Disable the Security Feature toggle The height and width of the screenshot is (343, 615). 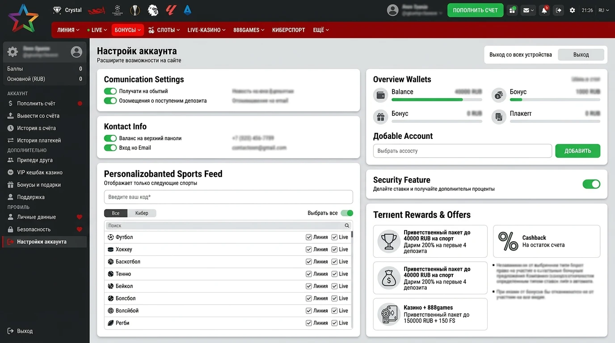[591, 184]
